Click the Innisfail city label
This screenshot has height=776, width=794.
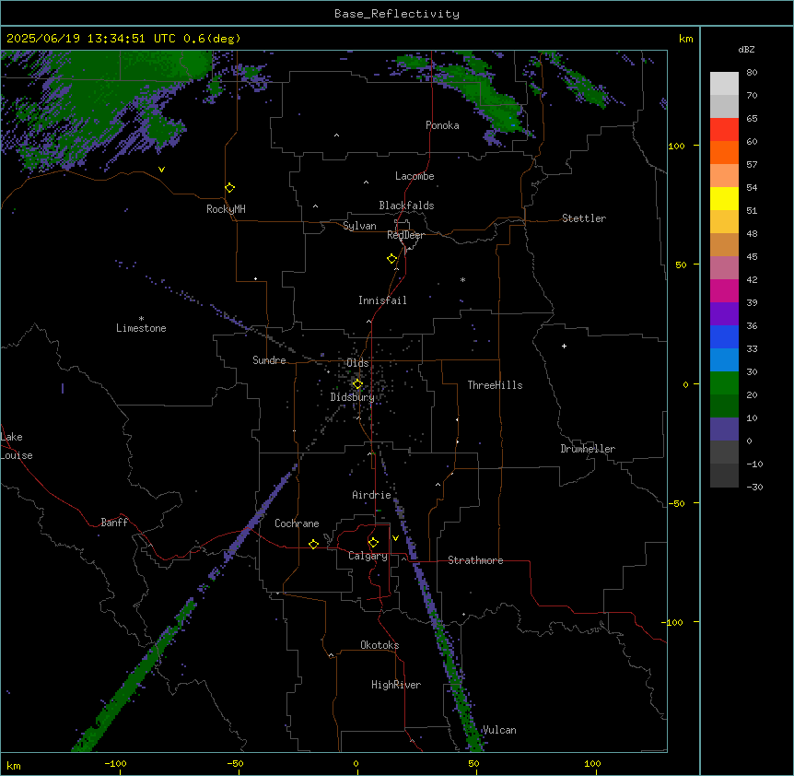pos(382,300)
